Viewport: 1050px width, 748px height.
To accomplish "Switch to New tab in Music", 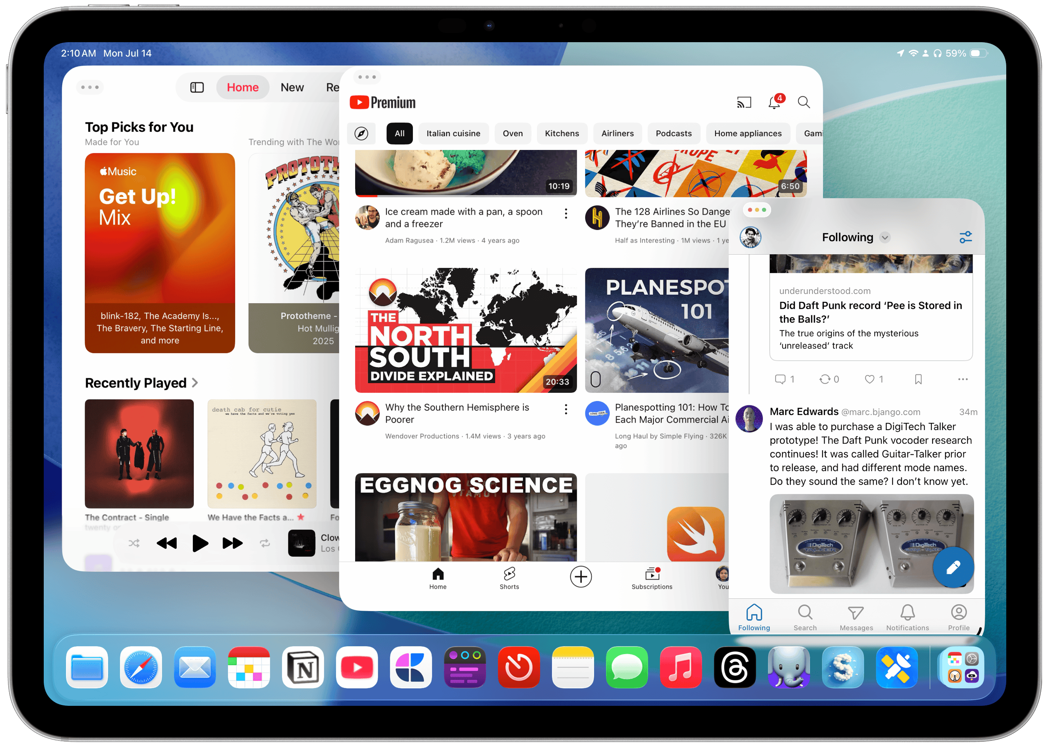I will 292,88.
